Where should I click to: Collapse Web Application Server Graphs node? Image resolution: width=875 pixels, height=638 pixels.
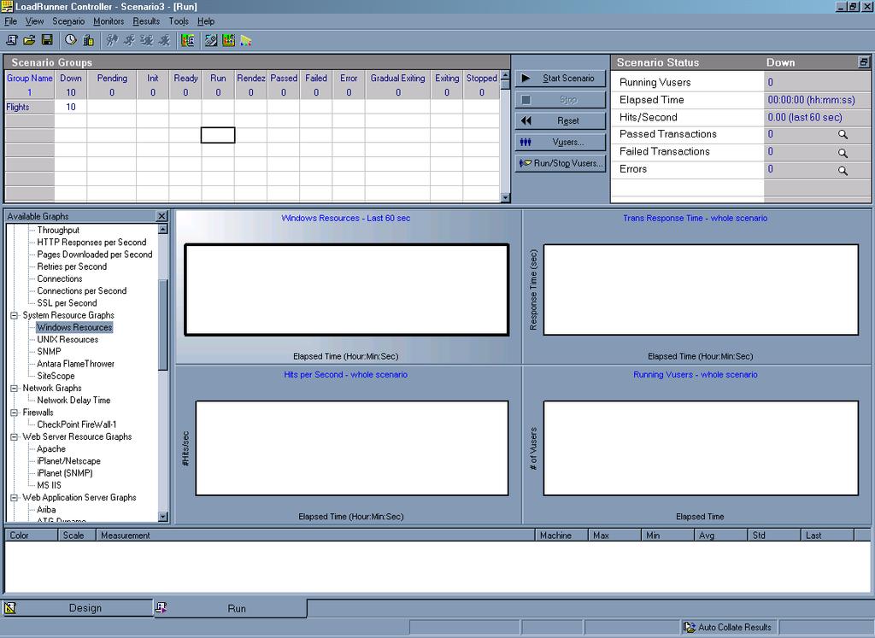pos(15,497)
